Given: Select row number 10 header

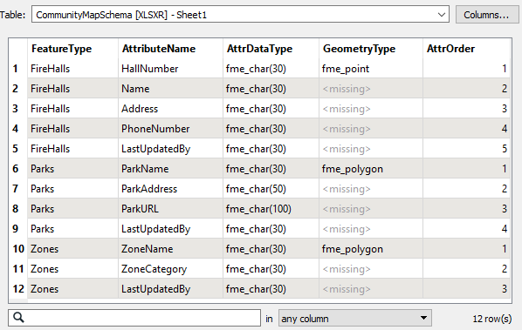Looking at the screenshot, I should pos(18,249).
